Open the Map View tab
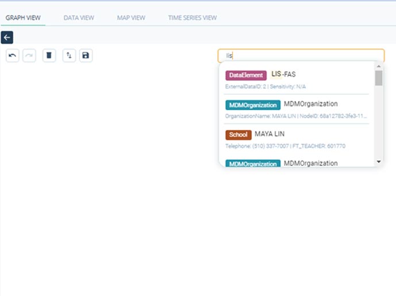396x296 pixels. point(131,18)
